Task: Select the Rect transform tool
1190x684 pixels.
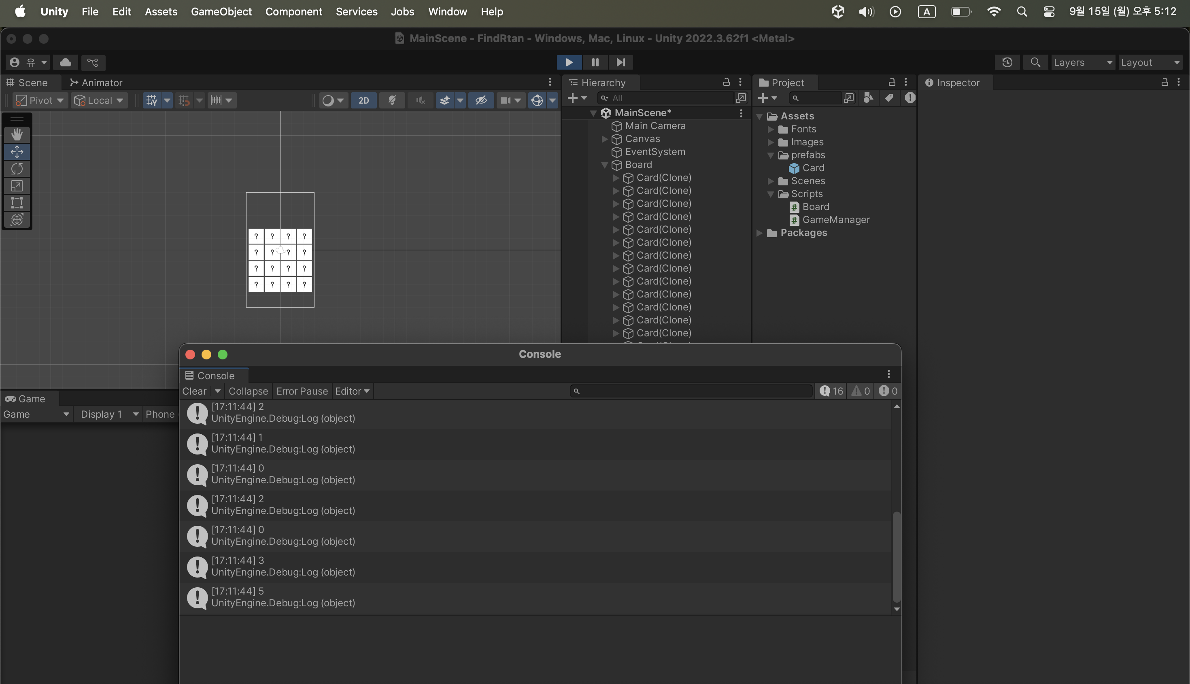Action: [17, 203]
